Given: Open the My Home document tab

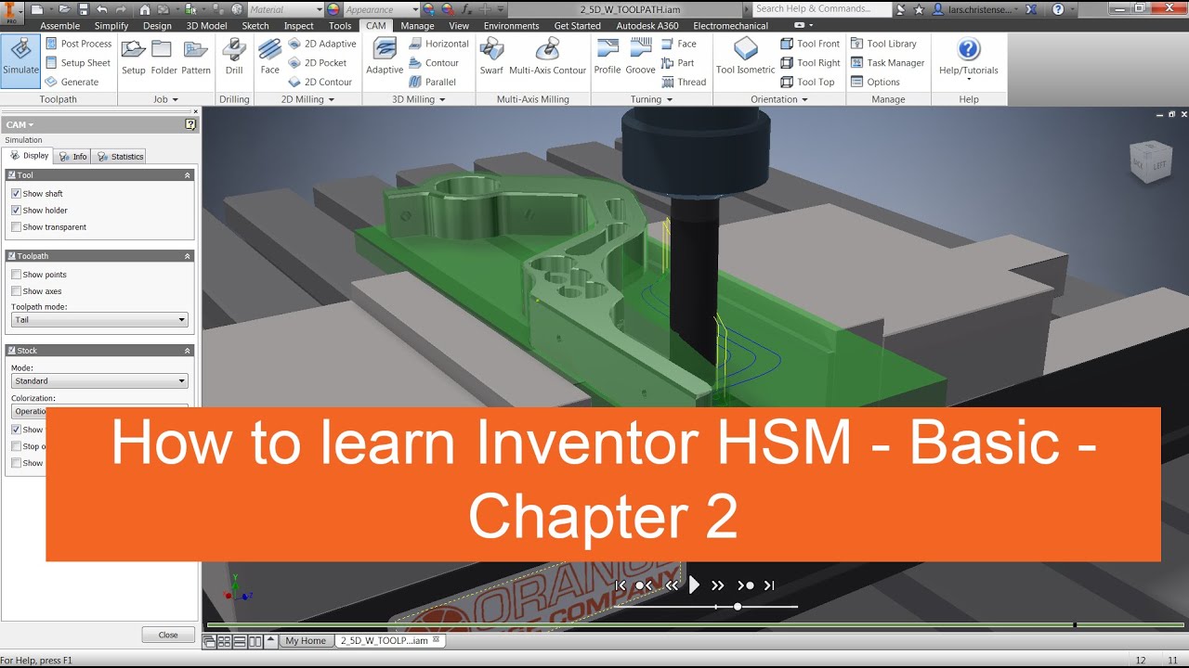Looking at the screenshot, I should pyautogui.click(x=306, y=641).
